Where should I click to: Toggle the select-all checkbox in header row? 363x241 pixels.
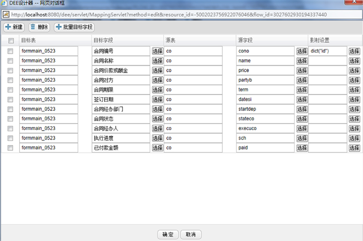pyautogui.click(x=10, y=40)
